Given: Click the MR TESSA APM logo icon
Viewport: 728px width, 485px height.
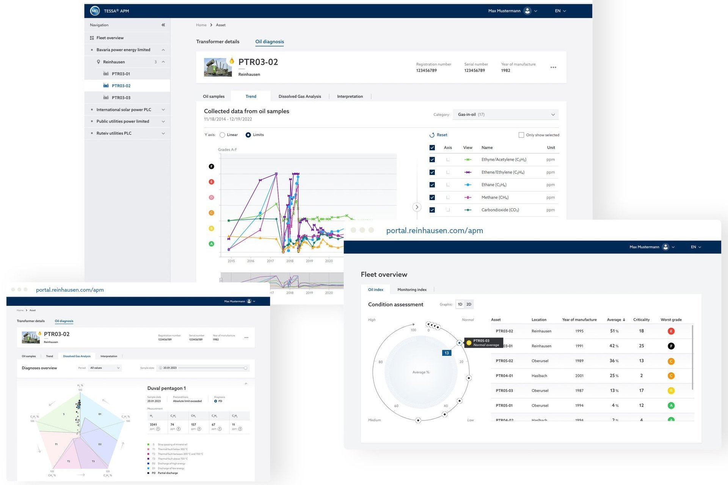Looking at the screenshot, I should [95, 11].
